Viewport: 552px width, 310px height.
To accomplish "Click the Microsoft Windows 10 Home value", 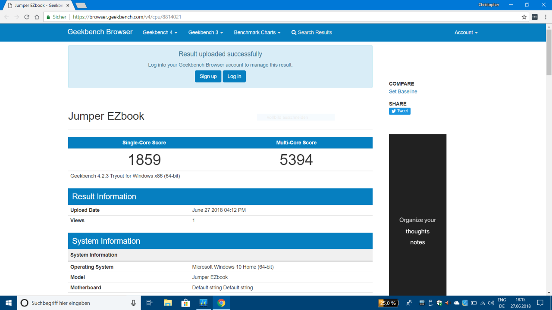I will tap(233, 267).
